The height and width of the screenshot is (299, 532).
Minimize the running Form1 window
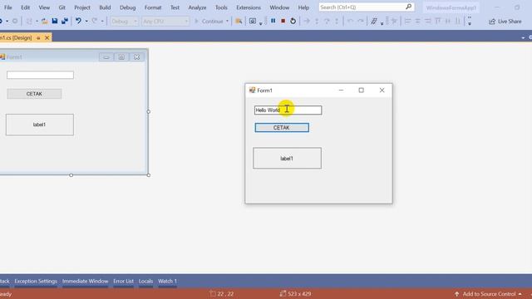tap(341, 91)
